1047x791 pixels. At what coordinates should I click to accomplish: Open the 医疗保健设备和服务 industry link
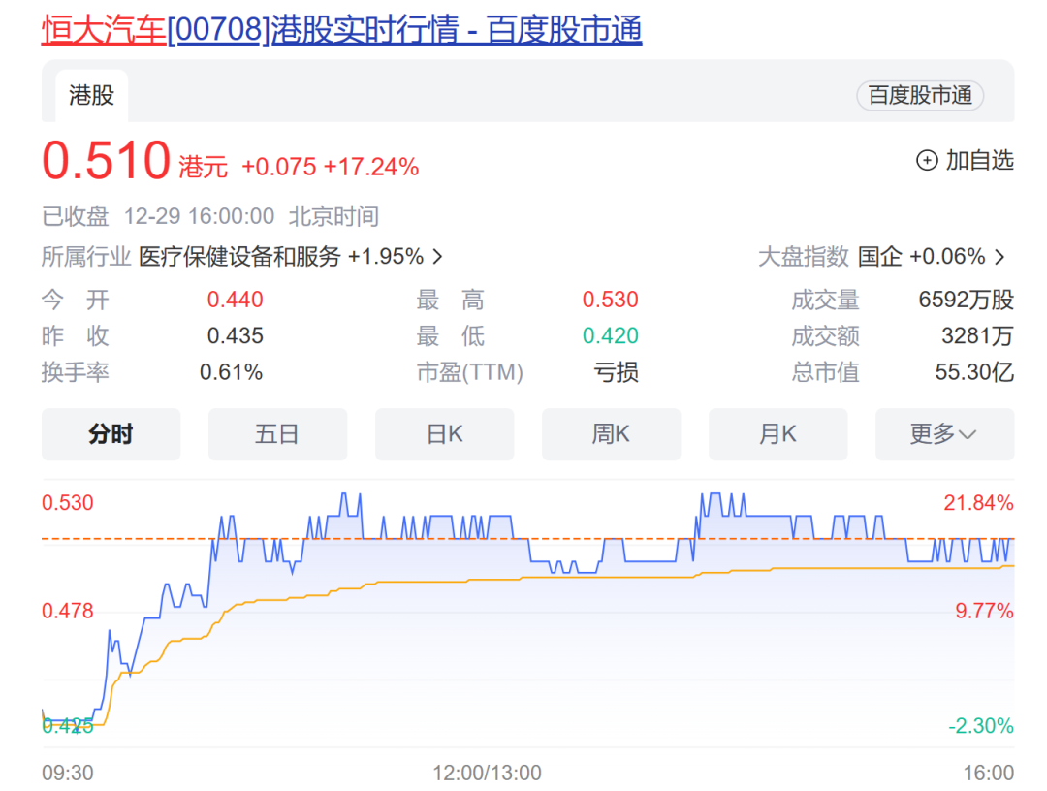coord(239,256)
